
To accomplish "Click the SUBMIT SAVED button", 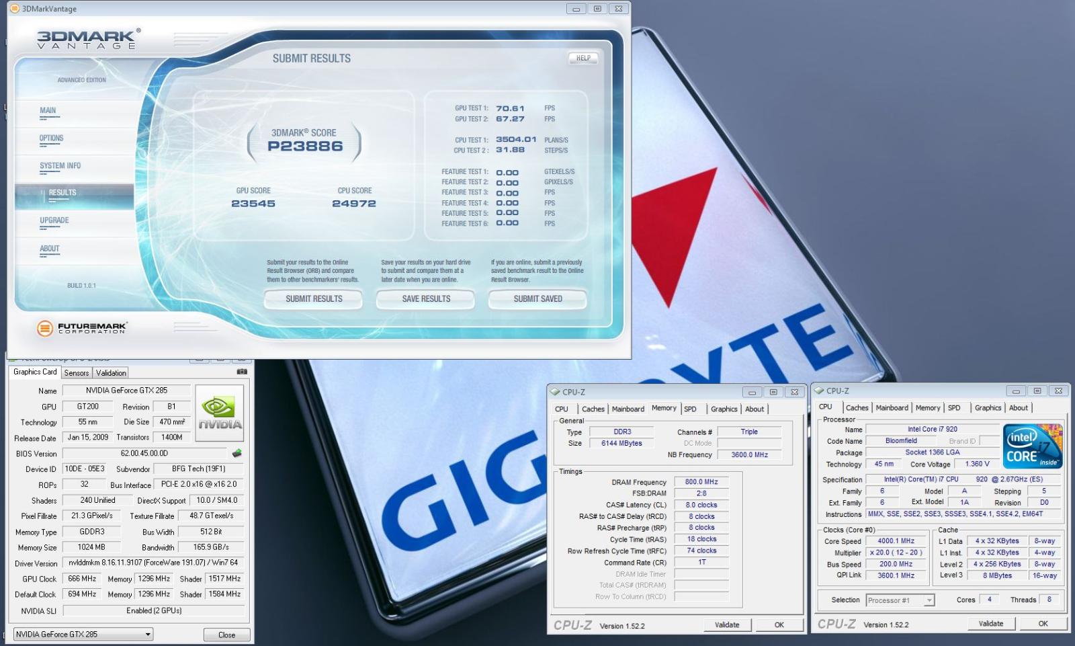I will [x=538, y=299].
